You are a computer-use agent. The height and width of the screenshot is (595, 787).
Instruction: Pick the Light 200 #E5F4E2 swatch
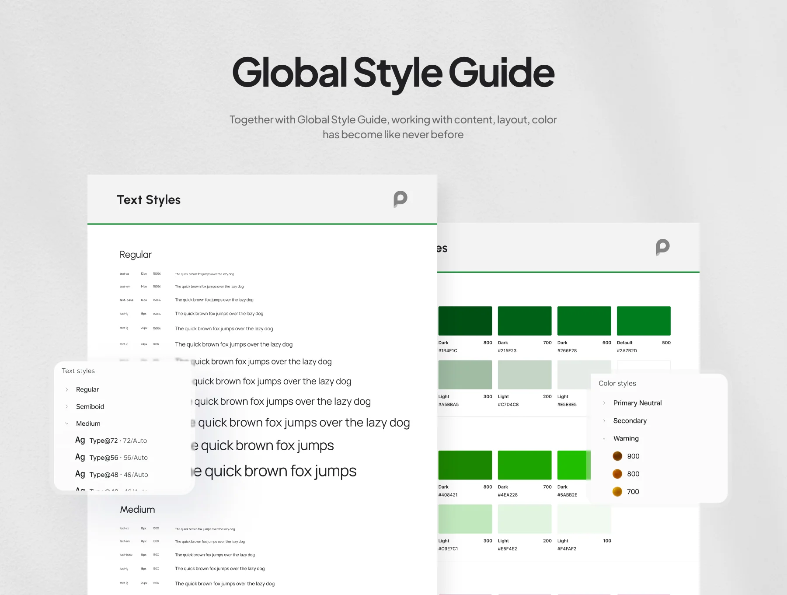(x=525, y=519)
